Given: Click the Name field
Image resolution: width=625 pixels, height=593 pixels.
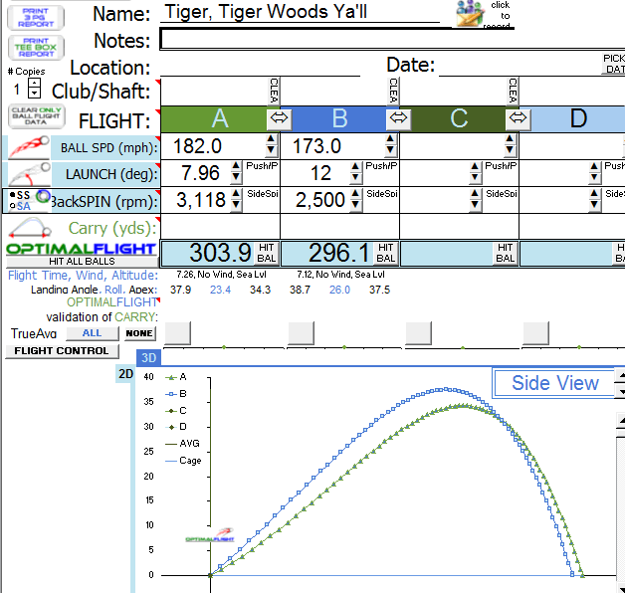Looking at the screenshot, I should (x=300, y=12).
